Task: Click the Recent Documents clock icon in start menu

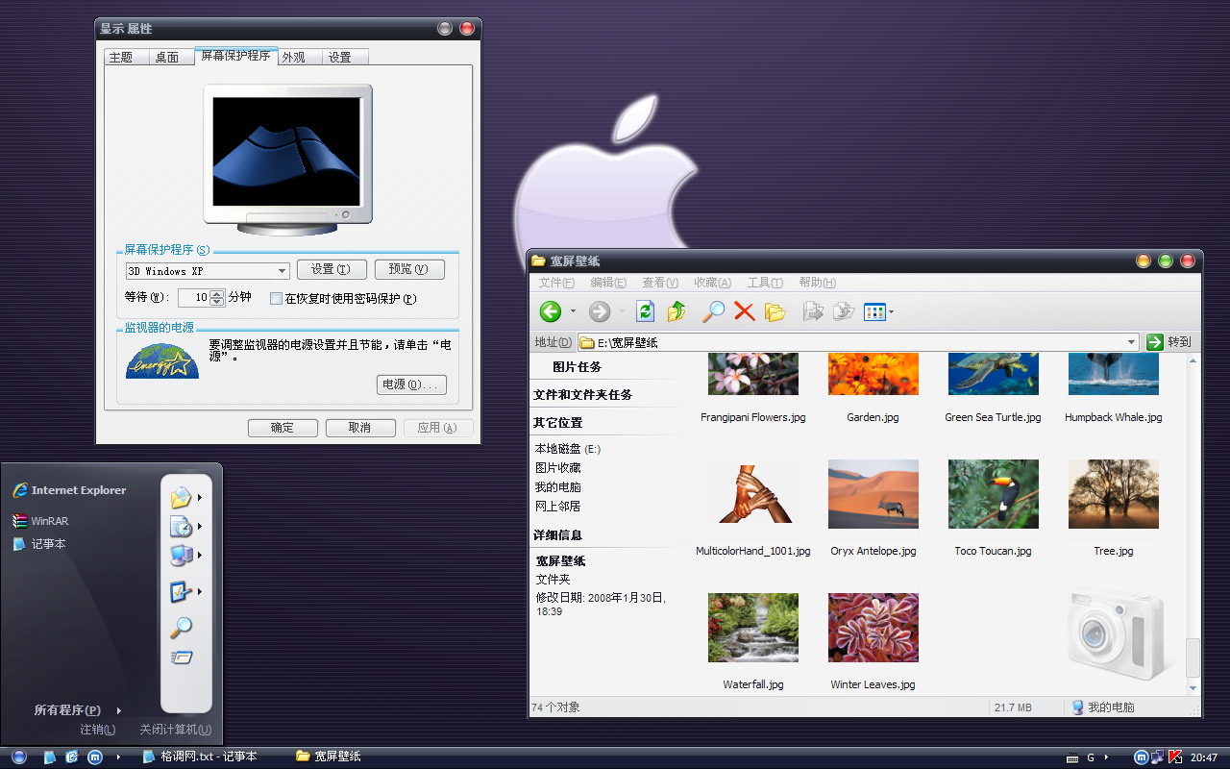Action: pyautogui.click(x=181, y=527)
